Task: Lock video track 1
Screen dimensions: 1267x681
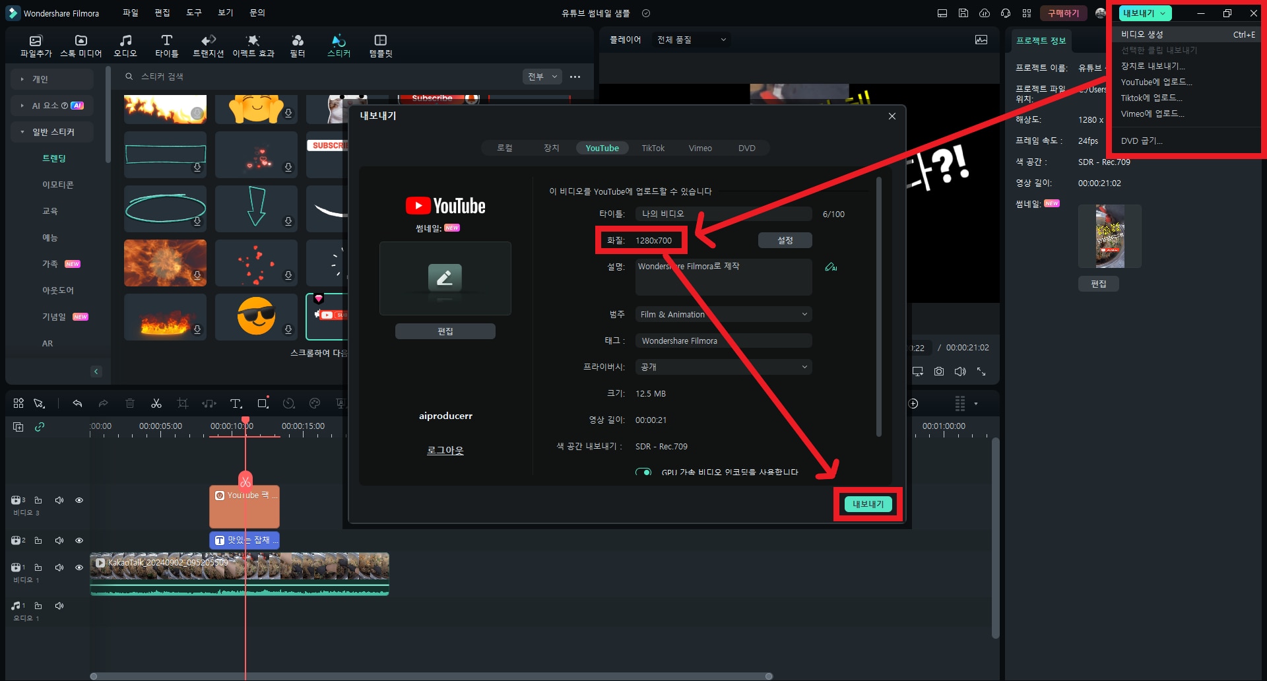Action: click(38, 567)
